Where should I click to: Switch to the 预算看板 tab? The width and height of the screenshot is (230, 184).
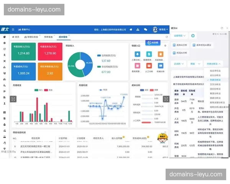(x=49, y=37)
